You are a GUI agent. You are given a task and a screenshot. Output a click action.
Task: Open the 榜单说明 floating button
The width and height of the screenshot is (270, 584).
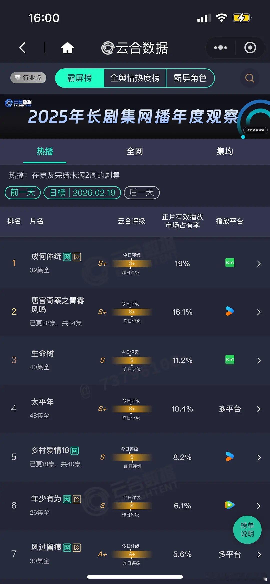(x=247, y=530)
